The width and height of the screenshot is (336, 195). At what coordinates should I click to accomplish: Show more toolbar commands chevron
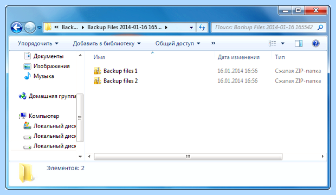pos(213,43)
